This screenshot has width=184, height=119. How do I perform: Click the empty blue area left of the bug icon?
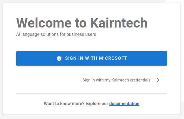point(36,58)
